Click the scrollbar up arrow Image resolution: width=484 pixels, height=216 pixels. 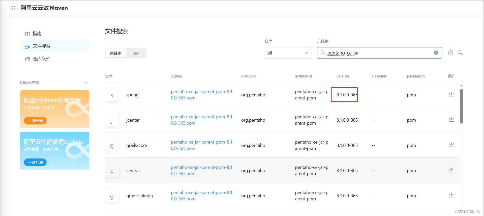click(461, 86)
